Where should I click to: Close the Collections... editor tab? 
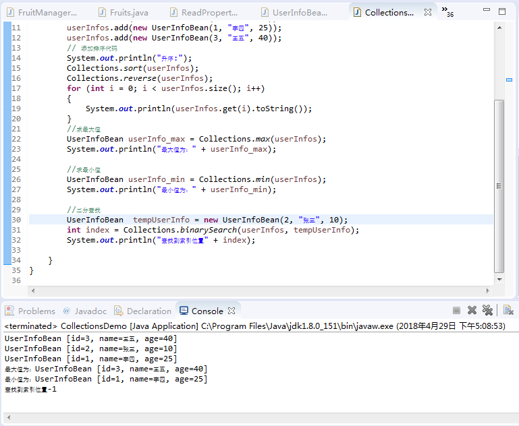tap(428, 12)
